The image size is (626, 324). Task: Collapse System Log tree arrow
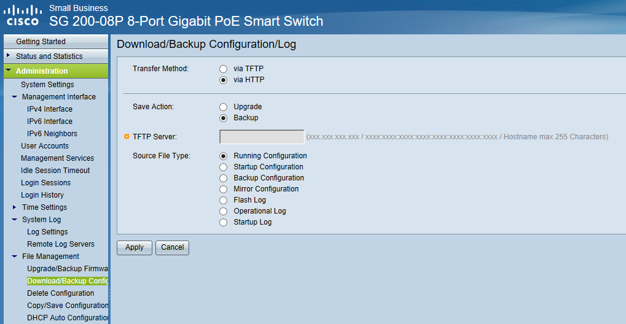[14, 220]
